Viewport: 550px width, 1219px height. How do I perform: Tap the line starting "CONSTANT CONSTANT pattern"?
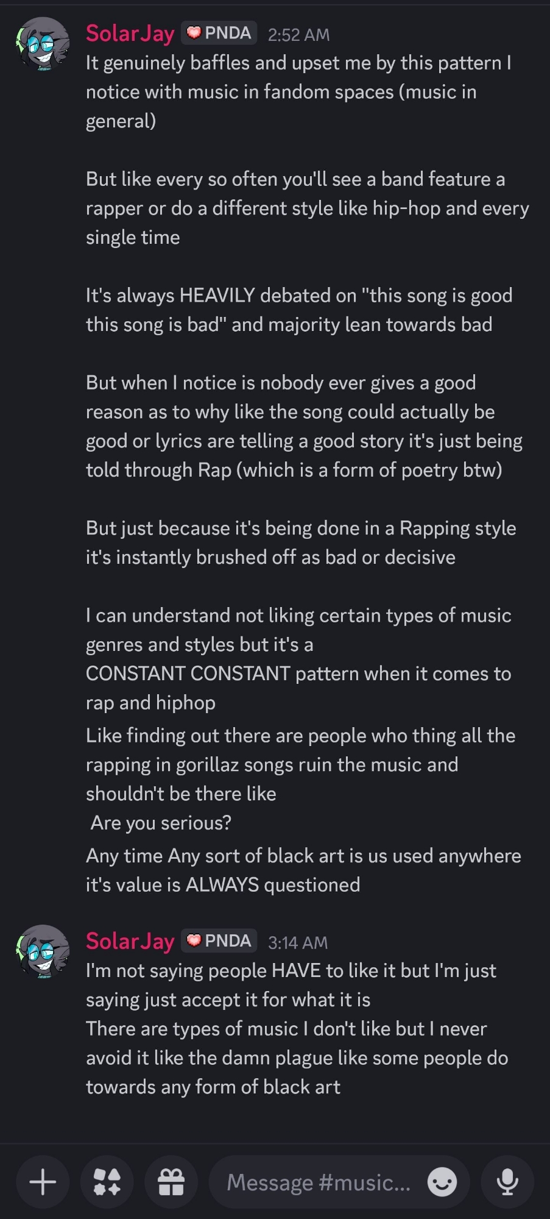click(x=298, y=673)
